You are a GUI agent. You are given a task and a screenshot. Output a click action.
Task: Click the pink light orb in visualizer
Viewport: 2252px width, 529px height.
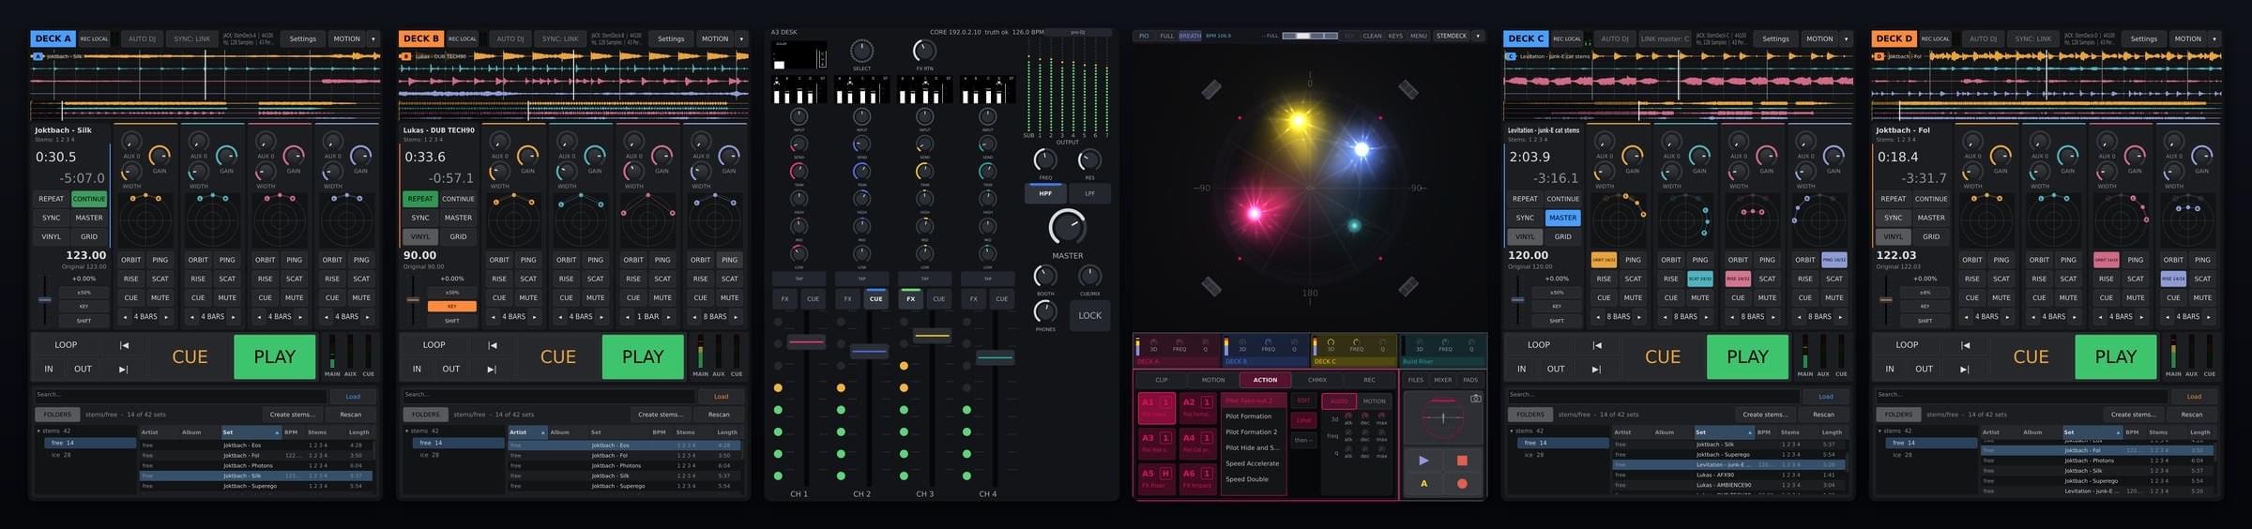point(1254,213)
